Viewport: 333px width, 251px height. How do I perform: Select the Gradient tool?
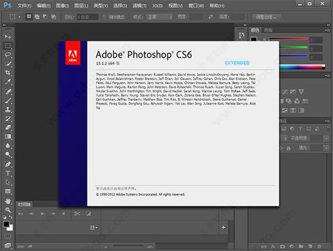(8, 137)
